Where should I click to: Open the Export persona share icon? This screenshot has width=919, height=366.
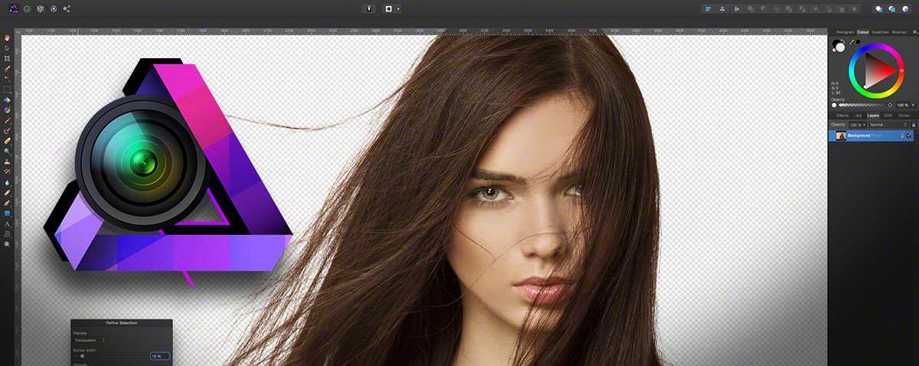coord(67,8)
